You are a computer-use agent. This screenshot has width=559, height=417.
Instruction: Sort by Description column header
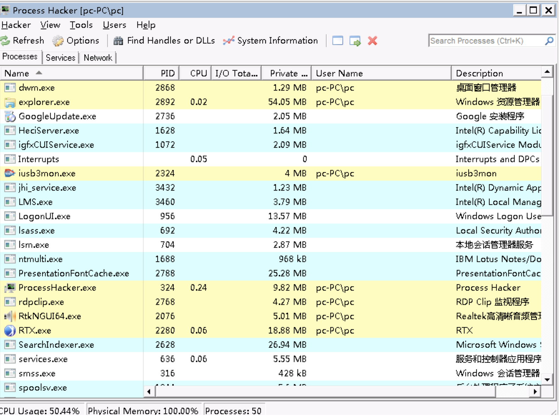pyautogui.click(x=496, y=74)
